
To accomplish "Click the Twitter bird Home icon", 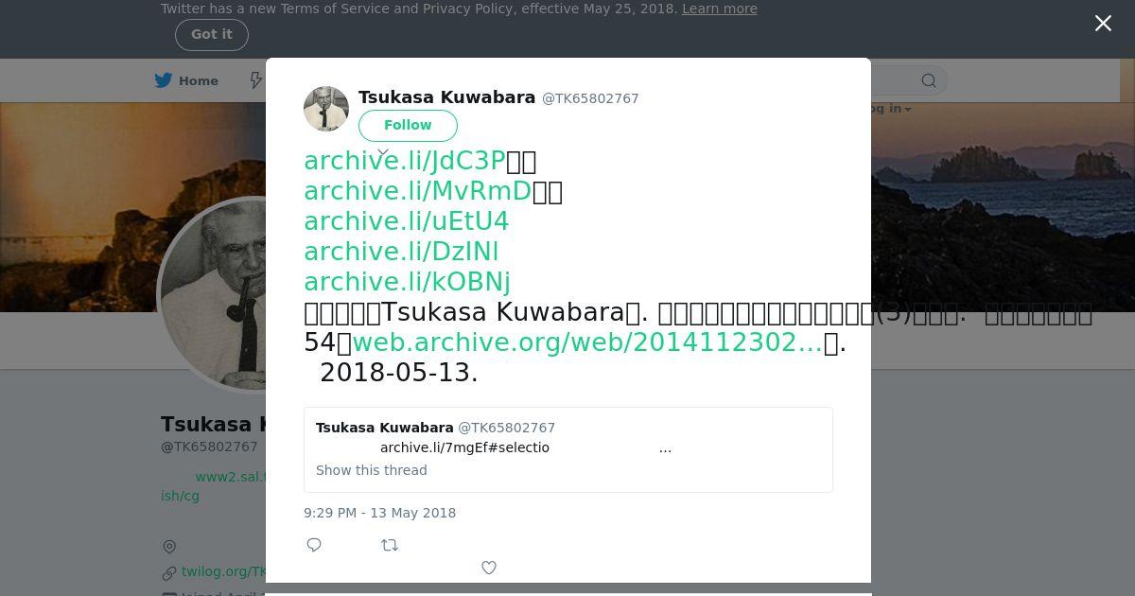I will click(164, 80).
